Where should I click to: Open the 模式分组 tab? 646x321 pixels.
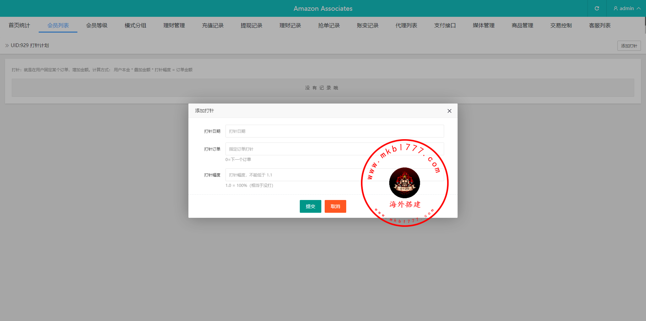[x=135, y=25]
